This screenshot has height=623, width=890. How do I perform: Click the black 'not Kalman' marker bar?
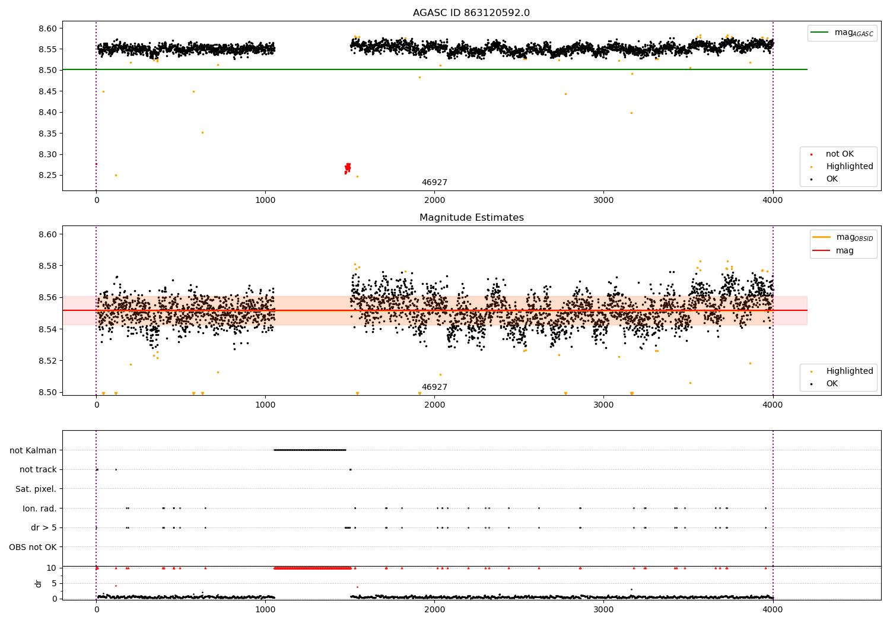(x=310, y=450)
